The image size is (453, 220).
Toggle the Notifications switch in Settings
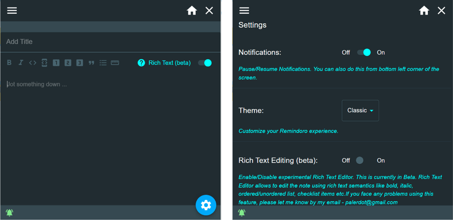(x=364, y=53)
